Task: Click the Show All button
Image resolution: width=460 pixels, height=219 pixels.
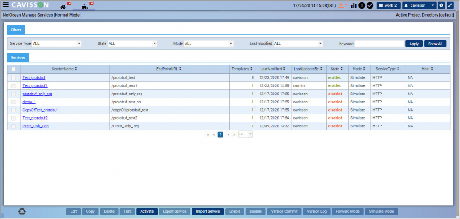Action: [x=435, y=44]
